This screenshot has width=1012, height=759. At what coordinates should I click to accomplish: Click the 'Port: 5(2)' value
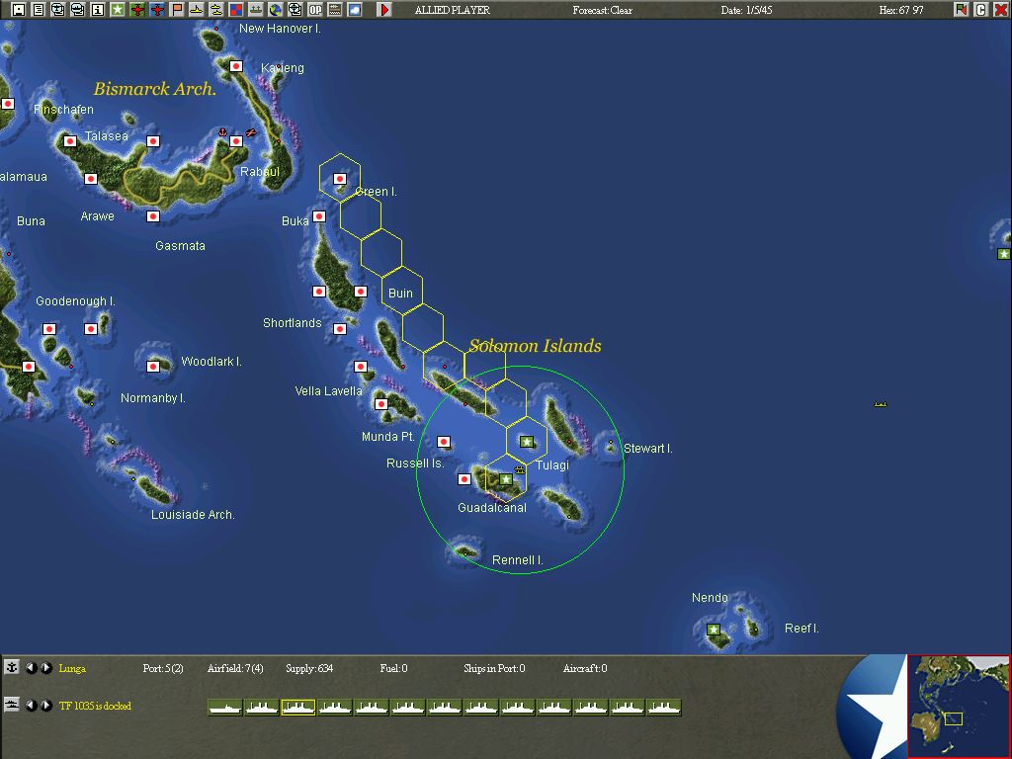[x=163, y=669]
